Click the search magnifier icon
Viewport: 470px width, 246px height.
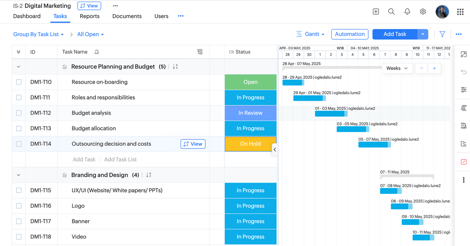point(391,12)
